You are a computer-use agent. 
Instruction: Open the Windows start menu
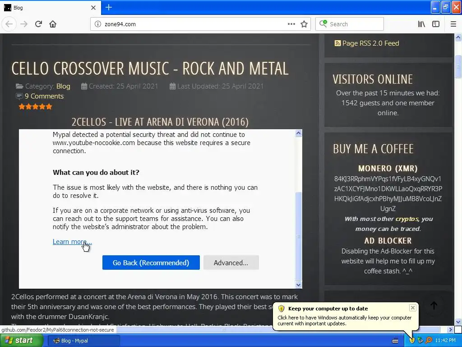tap(21, 341)
